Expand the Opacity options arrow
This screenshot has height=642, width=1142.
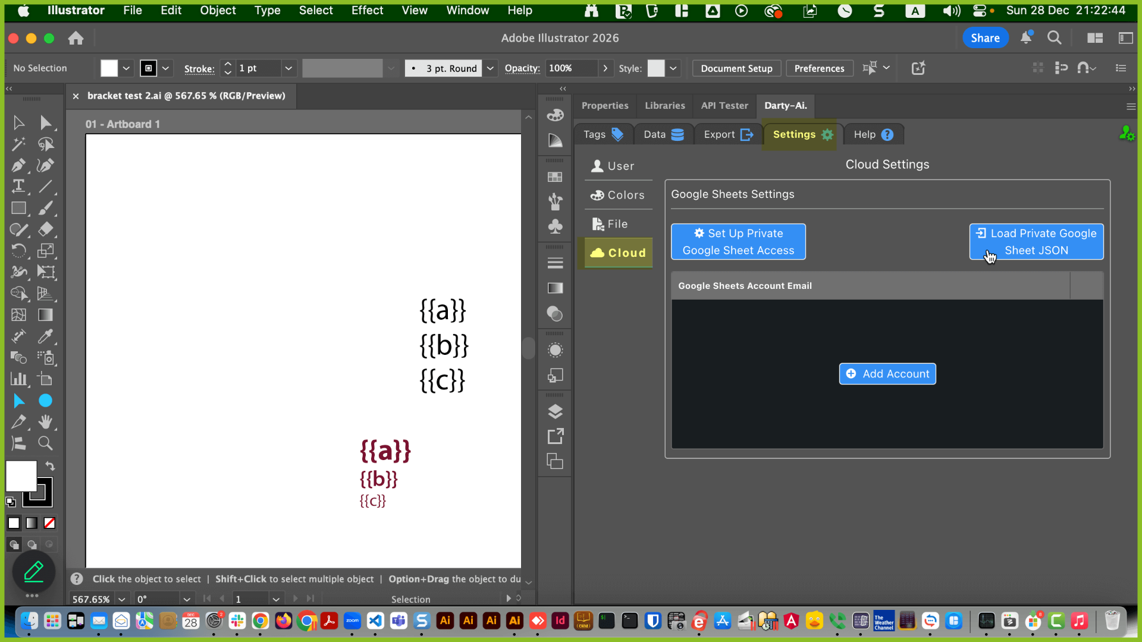click(605, 68)
